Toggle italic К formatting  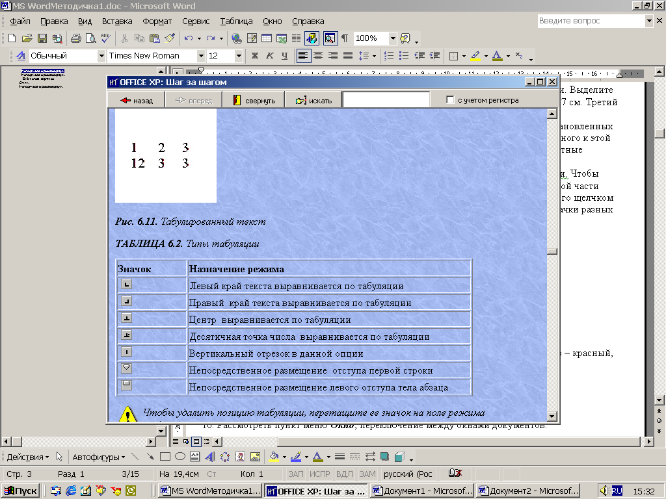[270, 56]
